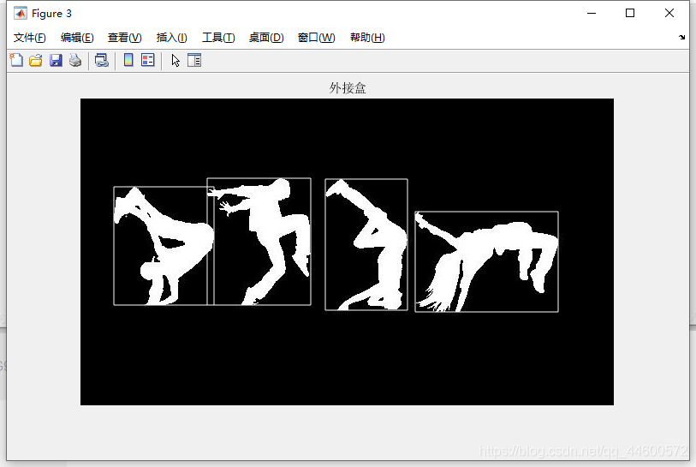Insert a legend via the toolbar icon
Viewport: 696px width, 467px height.
[148, 60]
